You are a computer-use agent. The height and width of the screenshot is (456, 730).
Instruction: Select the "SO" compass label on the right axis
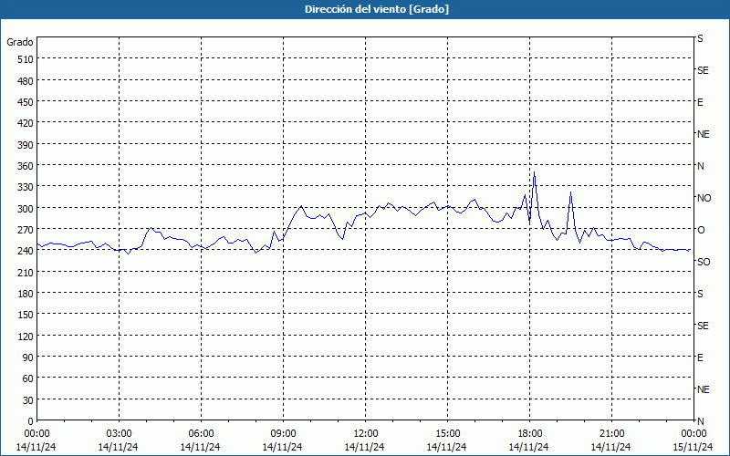[x=704, y=262]
